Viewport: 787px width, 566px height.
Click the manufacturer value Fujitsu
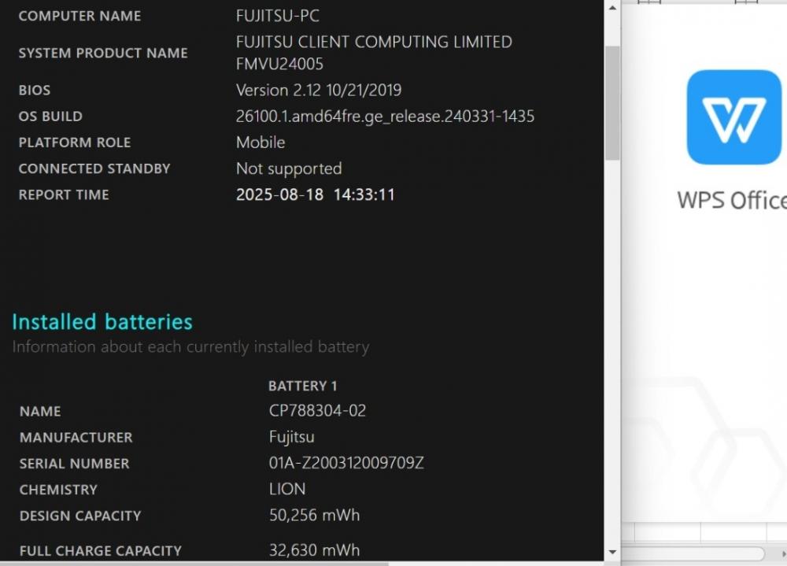click(292, 436)
